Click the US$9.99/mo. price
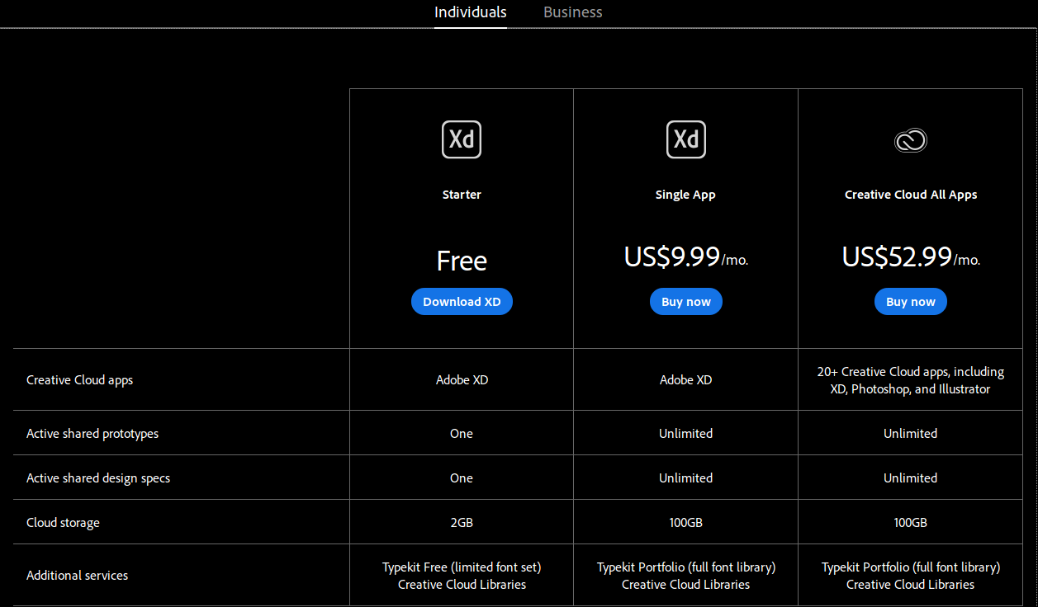Viewport: 1038px width, 607px height. [686, 257]
